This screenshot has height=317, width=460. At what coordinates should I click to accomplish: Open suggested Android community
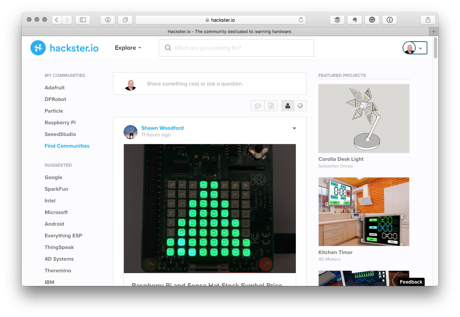pyautogui.click(x=54, y=224)
